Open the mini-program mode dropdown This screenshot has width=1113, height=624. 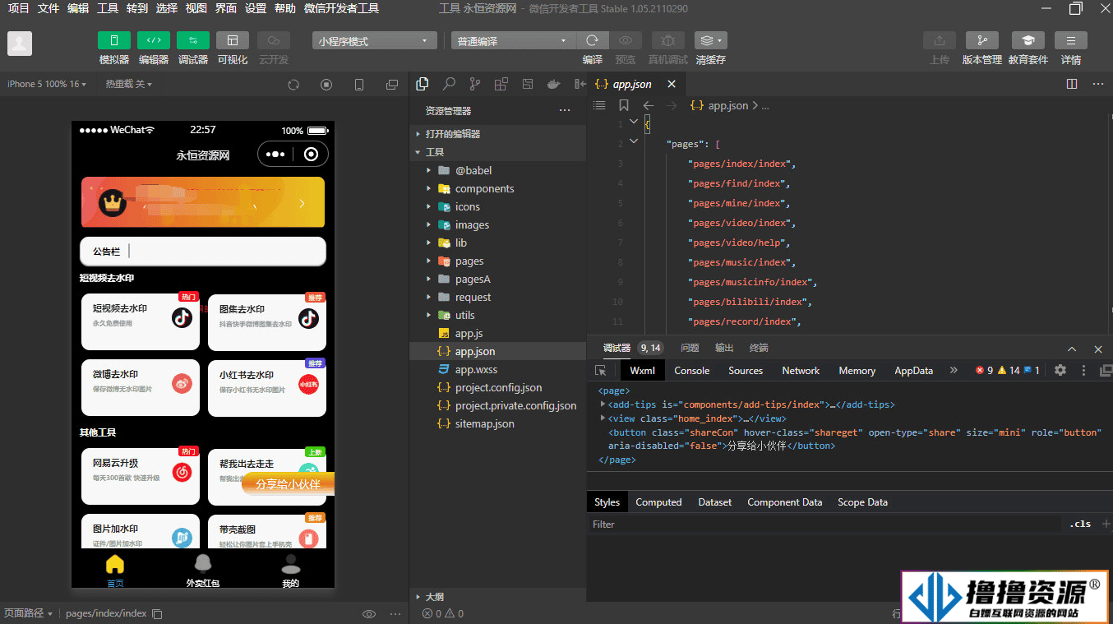coord(374,41)
